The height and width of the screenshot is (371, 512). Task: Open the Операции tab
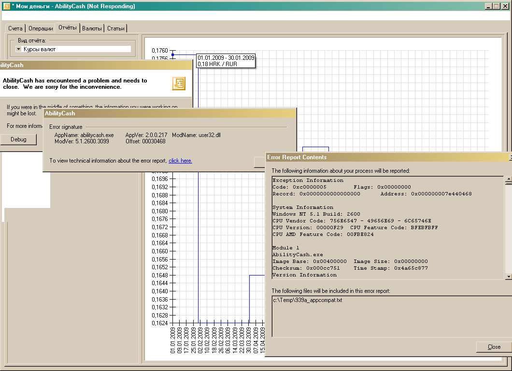pyautogui.click(x=41, y=28)
